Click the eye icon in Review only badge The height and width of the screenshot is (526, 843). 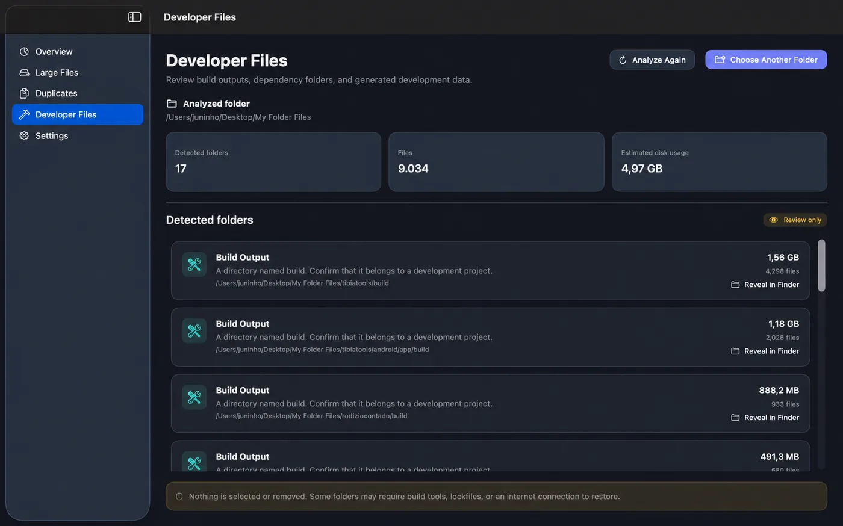774,220
